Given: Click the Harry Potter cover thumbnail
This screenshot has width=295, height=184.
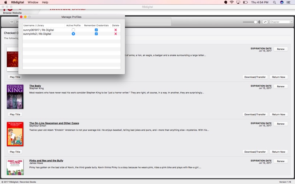Looking at the screenshot, I should 13,59.
